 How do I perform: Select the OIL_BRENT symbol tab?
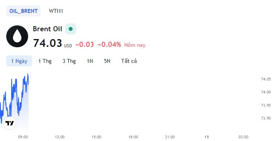[x=23, y=11]
